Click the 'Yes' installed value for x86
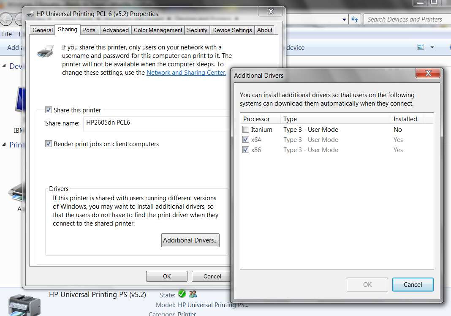This screenshot has width=451, height=316. (x=398, y=150)
